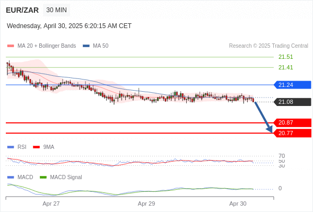Screen dimensions: 313x212
Task: Select the 30 MIN timeframe badge
Action: [x=56, y=10]
